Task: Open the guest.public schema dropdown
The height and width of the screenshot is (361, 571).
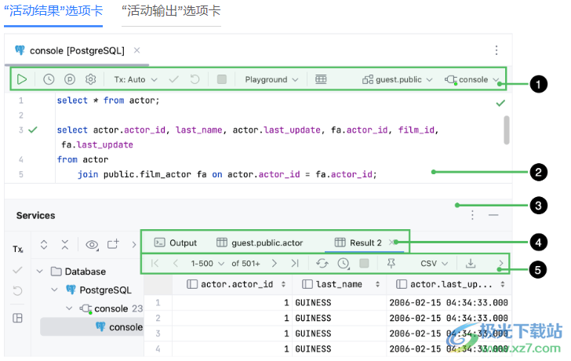Action: 398,79
